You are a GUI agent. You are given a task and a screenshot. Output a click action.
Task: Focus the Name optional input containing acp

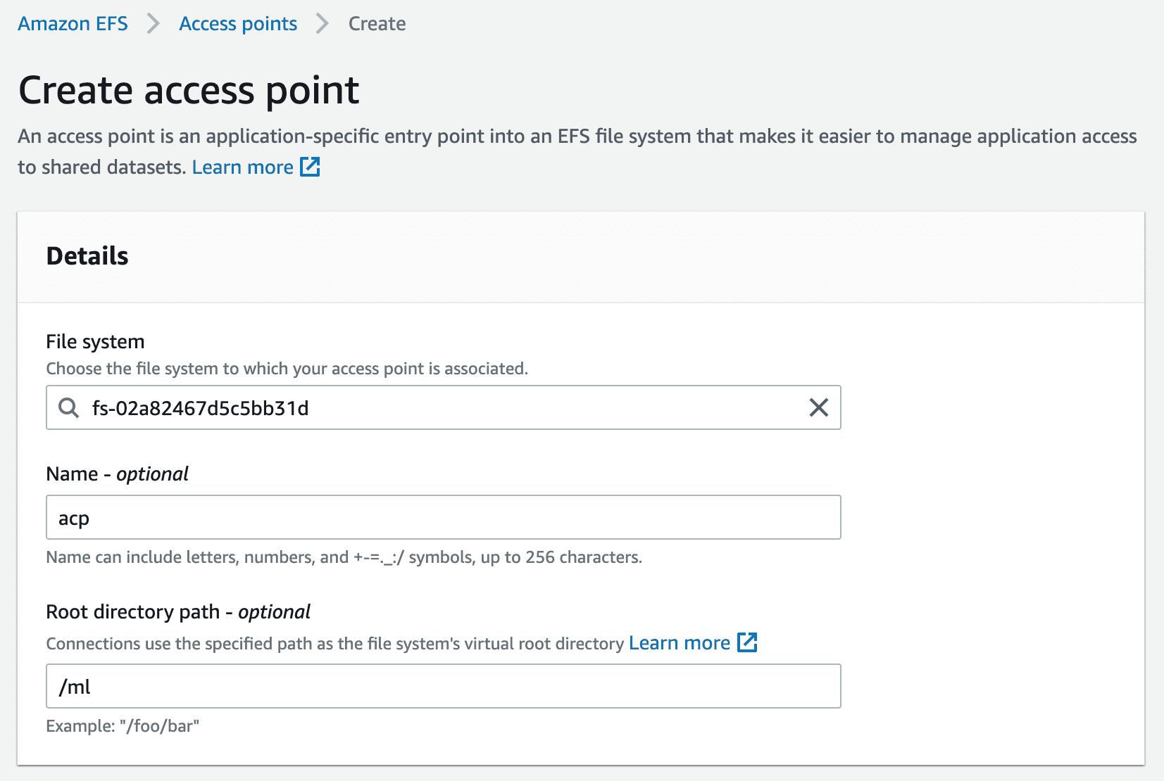point(444,517)
